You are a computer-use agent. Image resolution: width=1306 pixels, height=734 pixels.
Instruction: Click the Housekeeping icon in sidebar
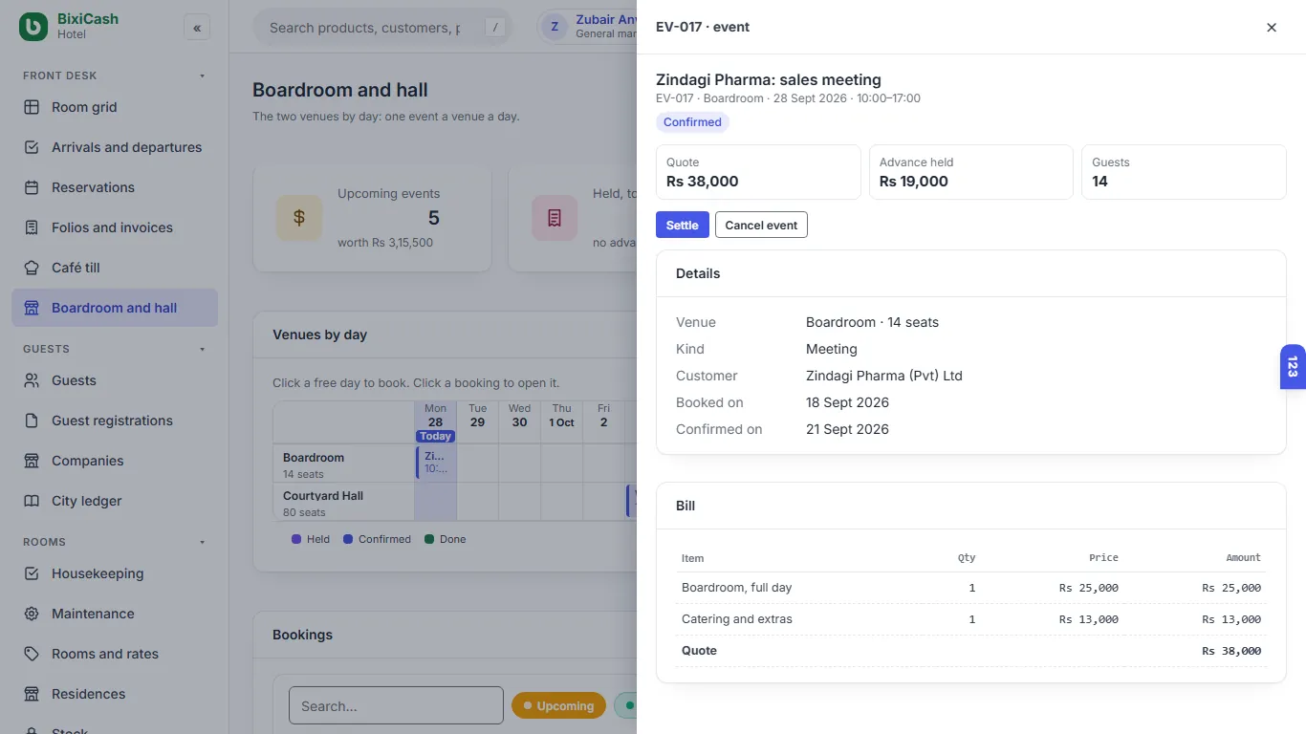point(32,573)
